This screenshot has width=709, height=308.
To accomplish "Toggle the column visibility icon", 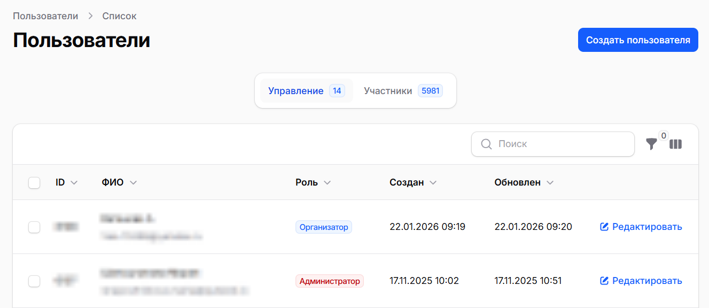I will 676,144.
